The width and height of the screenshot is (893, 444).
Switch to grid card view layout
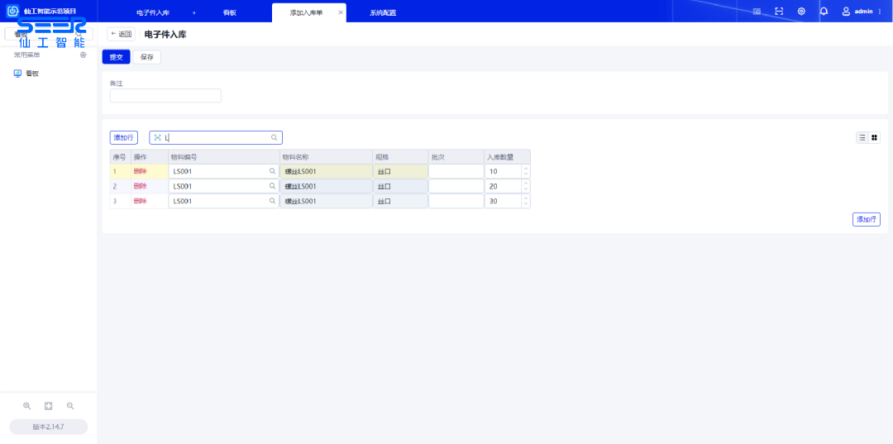[874, 137]
